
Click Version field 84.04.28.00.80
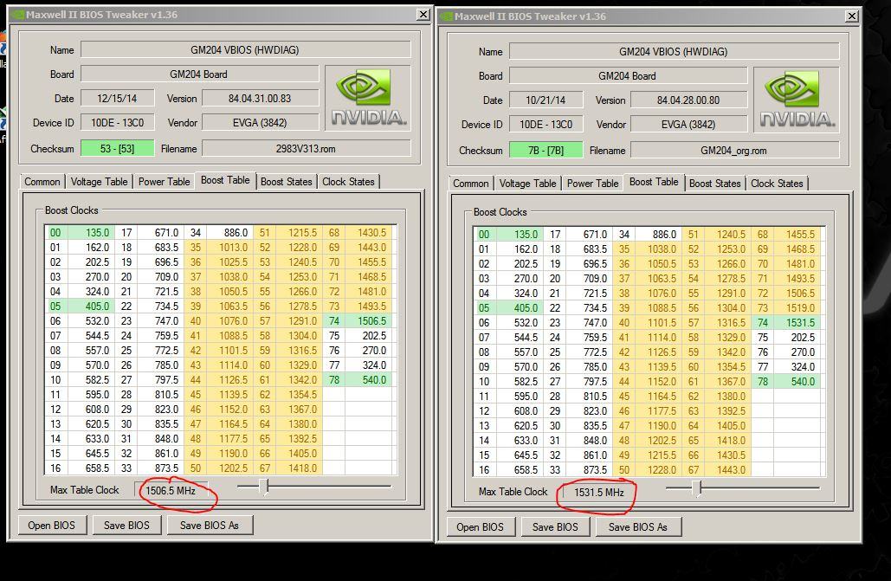point(688,100)
